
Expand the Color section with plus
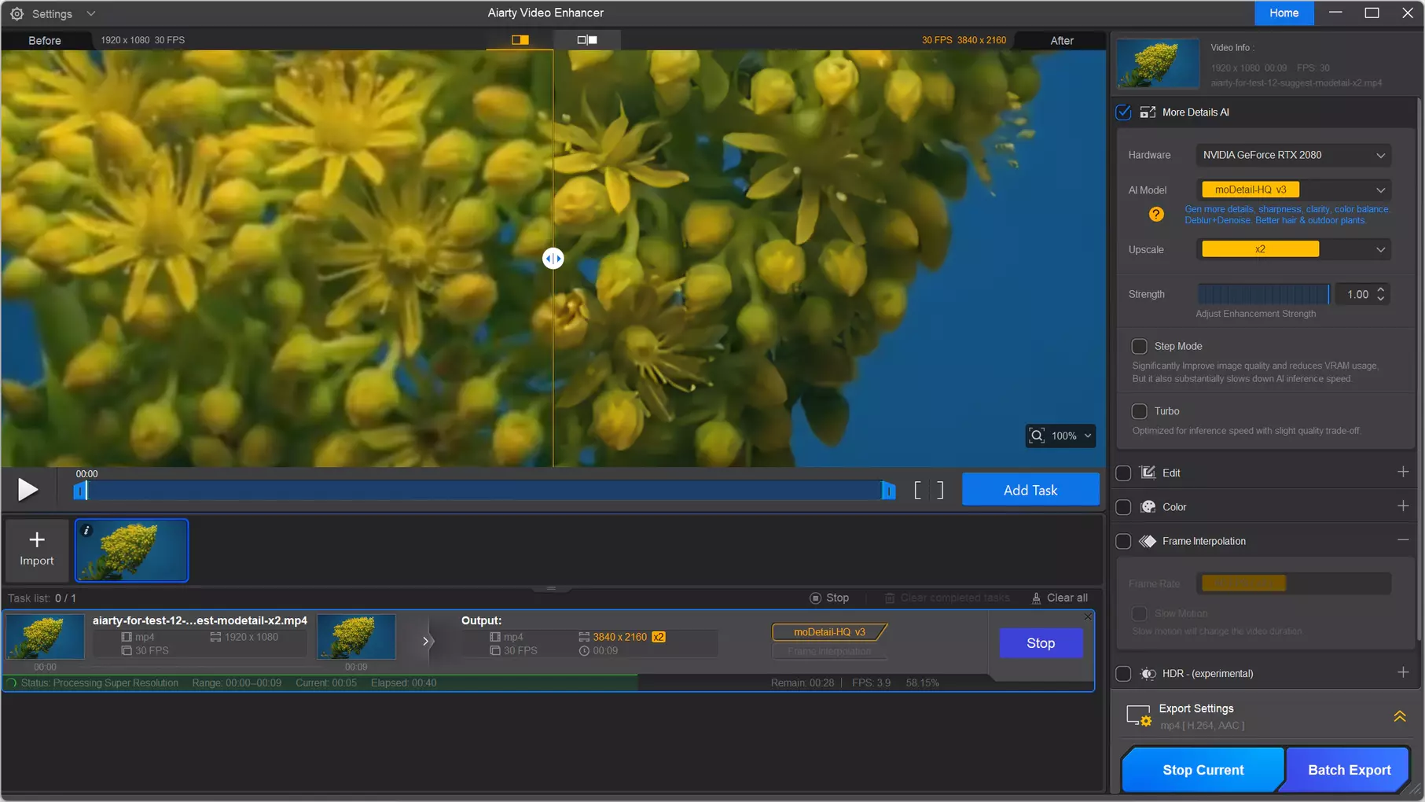(1403, 506)
